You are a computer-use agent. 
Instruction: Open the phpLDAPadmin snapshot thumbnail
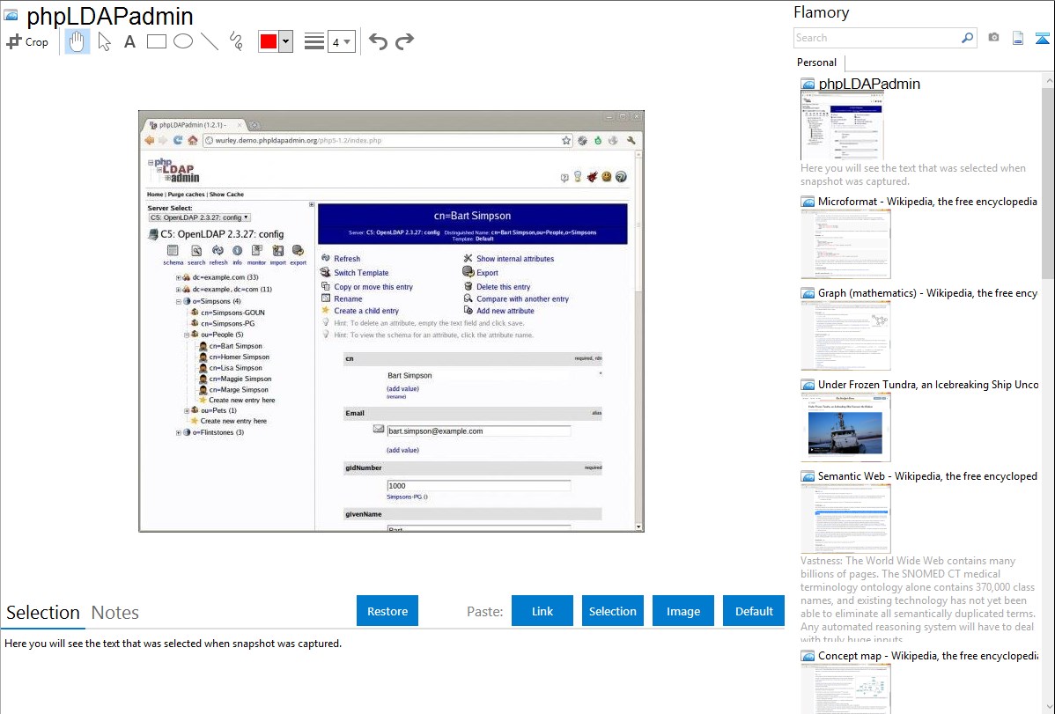pyautogui.click(x=842, y=126)
